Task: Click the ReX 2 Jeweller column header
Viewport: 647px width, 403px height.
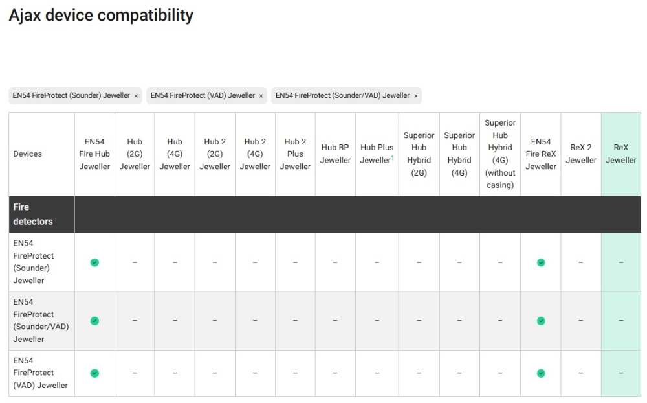Action: (x=581, y=154)
